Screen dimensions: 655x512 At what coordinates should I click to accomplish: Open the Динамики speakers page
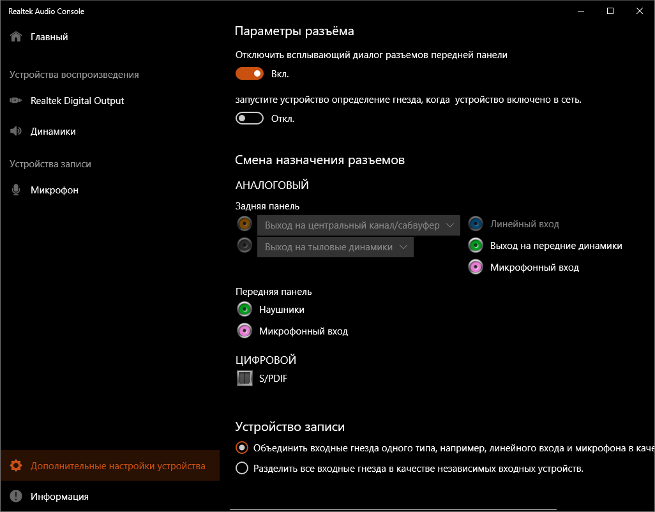53,132
